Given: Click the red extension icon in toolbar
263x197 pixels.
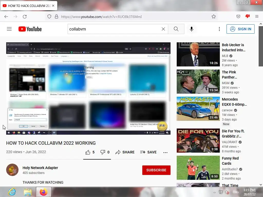Looking at the screenshot, I should pyautogui.click(x=248, y=16).
